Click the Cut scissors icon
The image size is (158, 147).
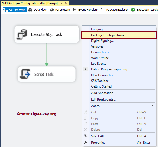[86, 112]
